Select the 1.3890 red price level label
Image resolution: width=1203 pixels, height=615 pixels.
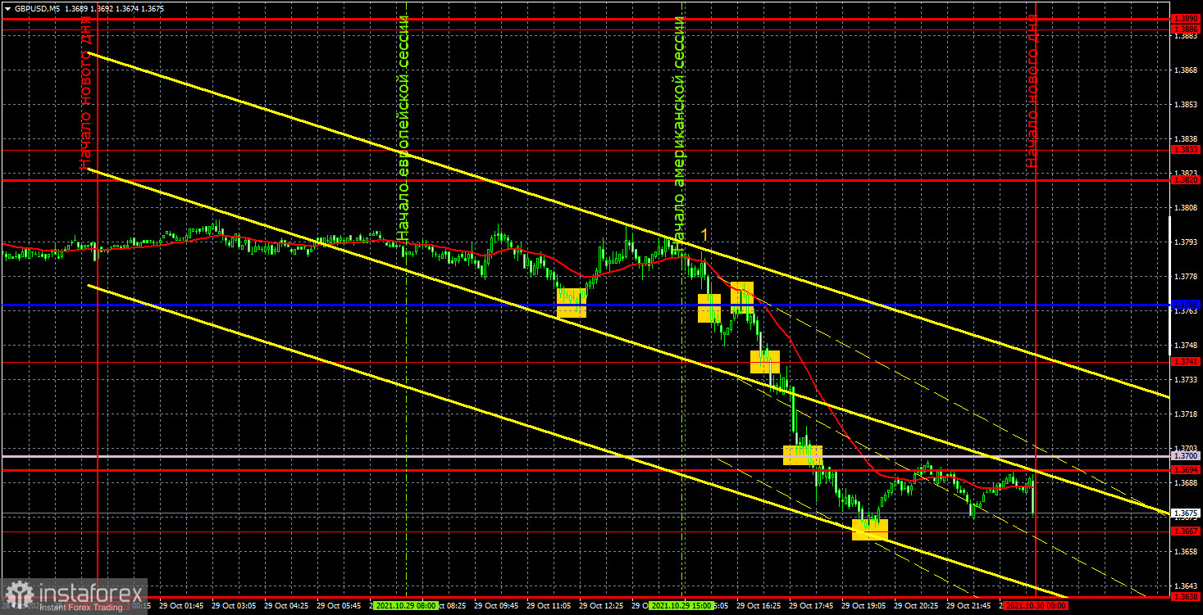1186,18
